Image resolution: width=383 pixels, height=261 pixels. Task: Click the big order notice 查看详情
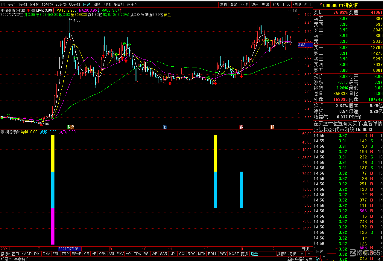pyautogui.click(x=373, y=123)
